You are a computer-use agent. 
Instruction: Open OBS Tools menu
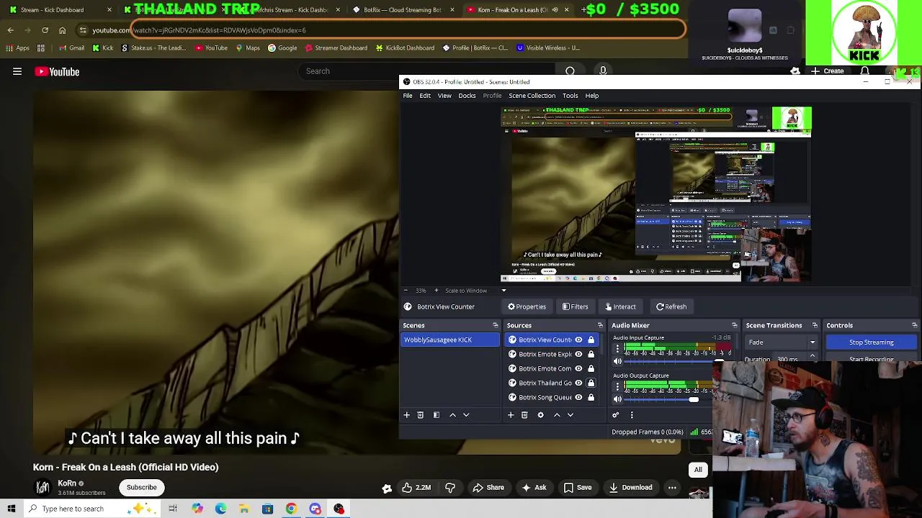click(x=570, y=96)
